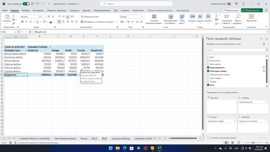Open Сумма по полю Итог dropdown in Values
Viewport: 270px width, 152px height.
(266, 121)
